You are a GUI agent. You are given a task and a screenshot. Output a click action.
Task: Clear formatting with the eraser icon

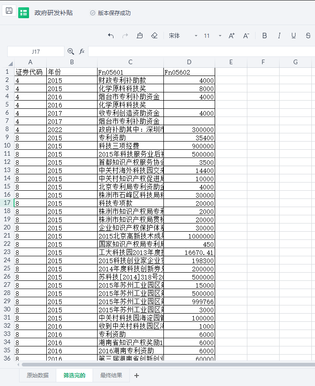point(154,36)
